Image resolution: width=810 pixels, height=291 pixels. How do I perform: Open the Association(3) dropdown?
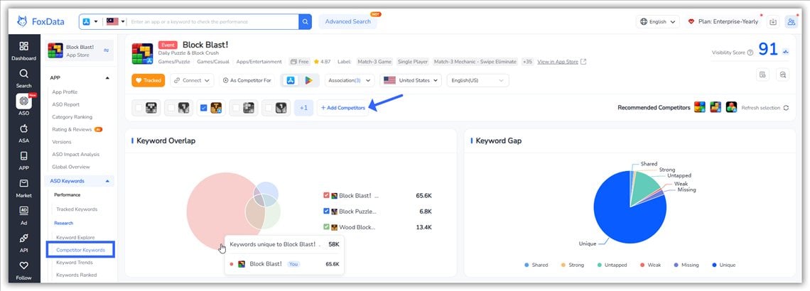pyautogui.click(x=350, y=80)
